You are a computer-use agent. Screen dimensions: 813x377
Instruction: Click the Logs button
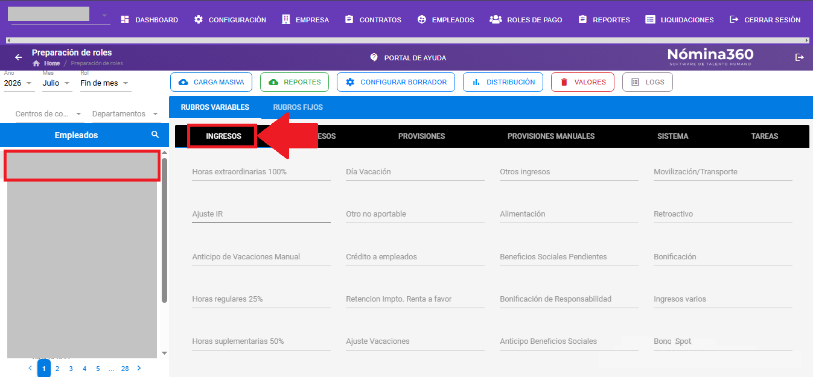click(647, 82)
